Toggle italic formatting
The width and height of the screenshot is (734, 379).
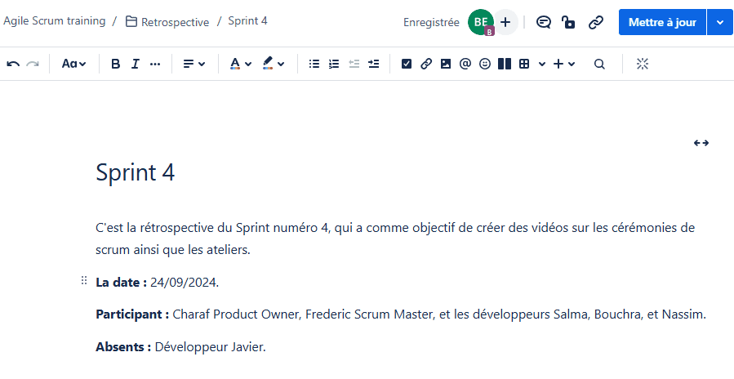136,65
